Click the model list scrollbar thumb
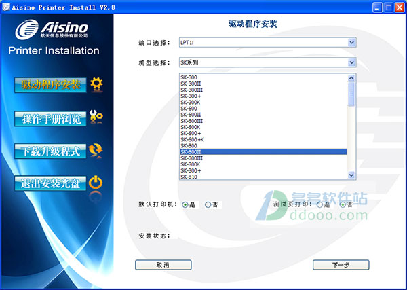The width and height of the screenshot is (407, 290). (x=351, y=94)
